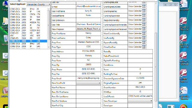This screenshot has height=108, width=192.
Task: Open calendar icon for GrantAgreeLtrDate
Action: pyautogui.click(x=144, y=6)
